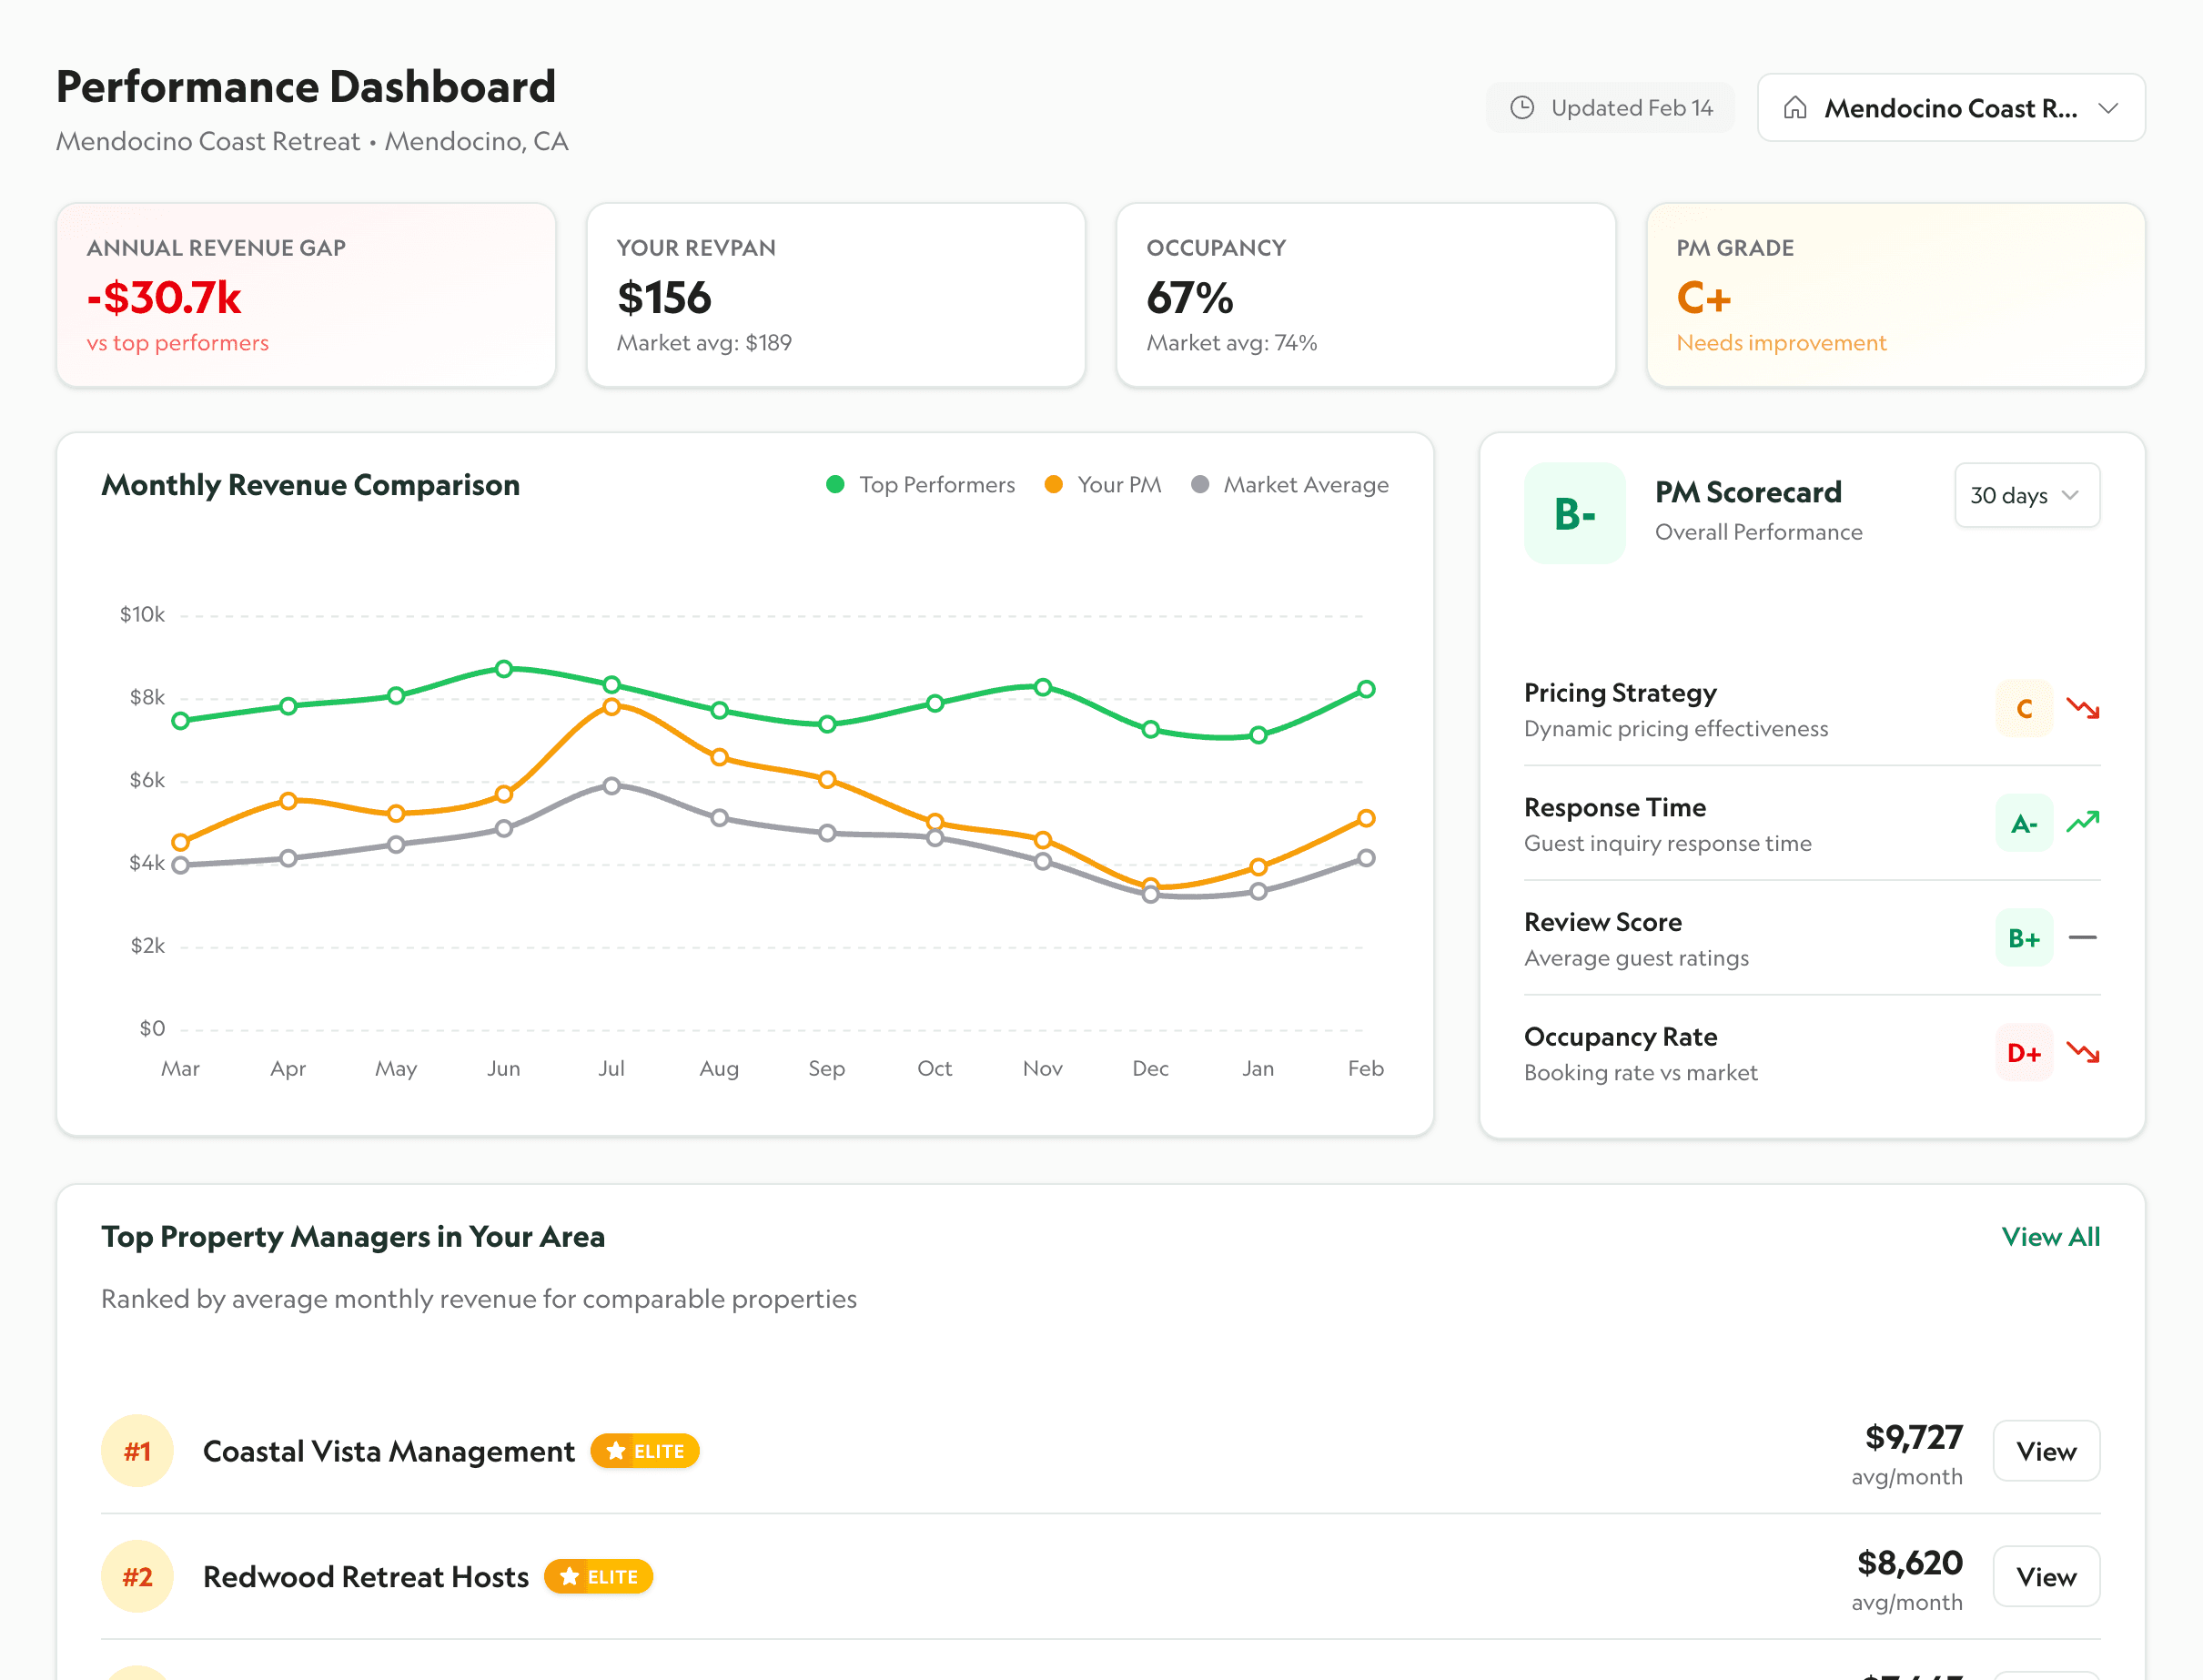Viewport: 2203px width, 1680px height.
Task: Open the Annual Revenue Gap card
Action: (x=306, y=295)
